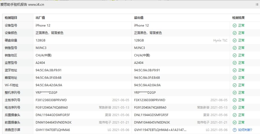Click the green check icon for 后置摄像头
The height and width of the screenshot is (134, 260).
[235, 115]
